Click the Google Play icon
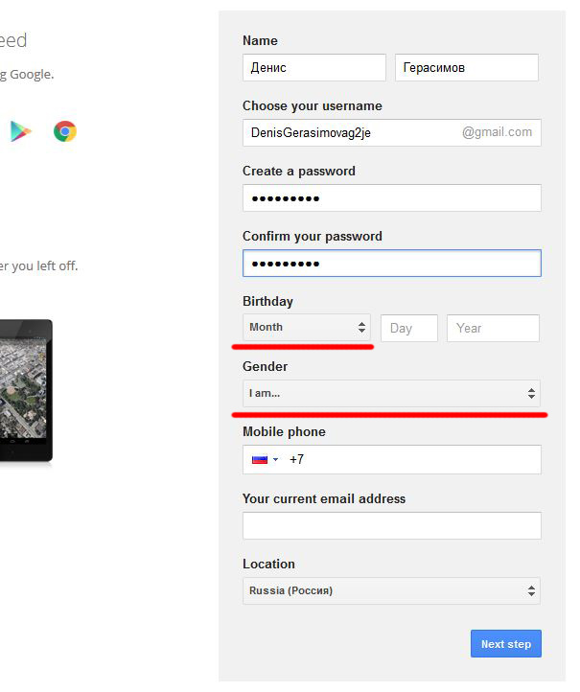The width and height of the screenshot is (580, 692). (21, 131)
